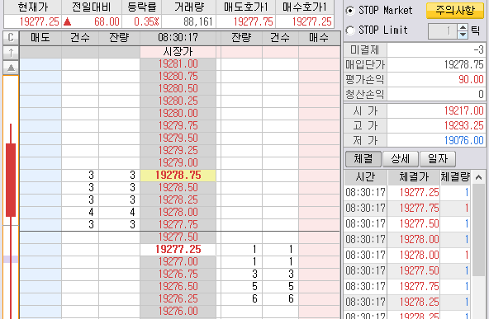Click the 등락률 value 0.35%
The image size is (489, 319).
point(146,21)
